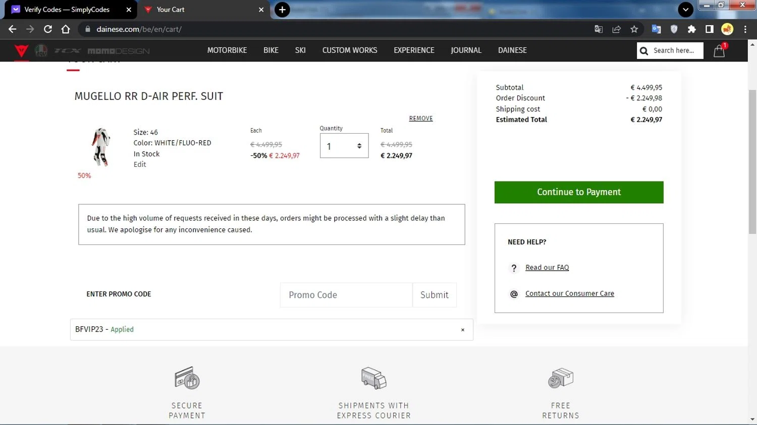Open the racing suit product thumbnail
Screen dimensions: 757x425
point(101,147)
